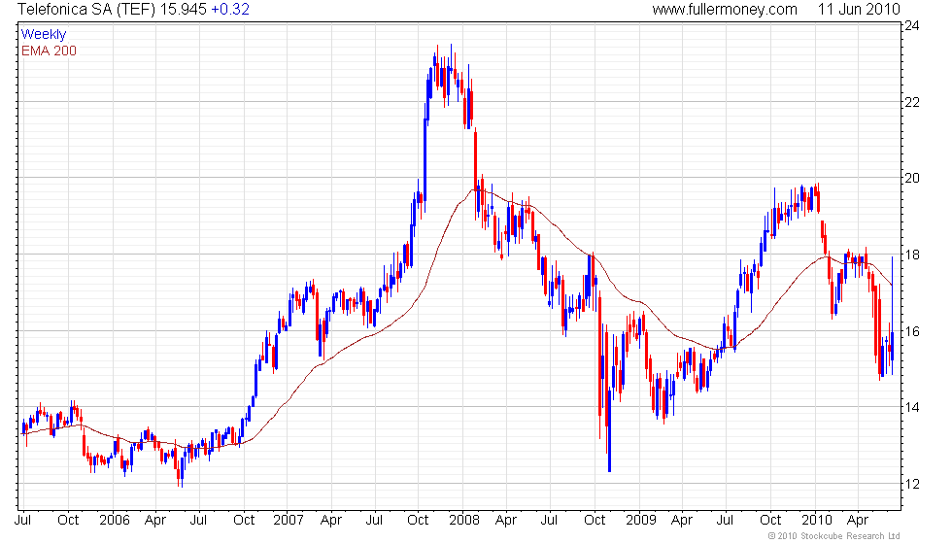Click the Oct label before 2008
952x544 pixels.
419,521
